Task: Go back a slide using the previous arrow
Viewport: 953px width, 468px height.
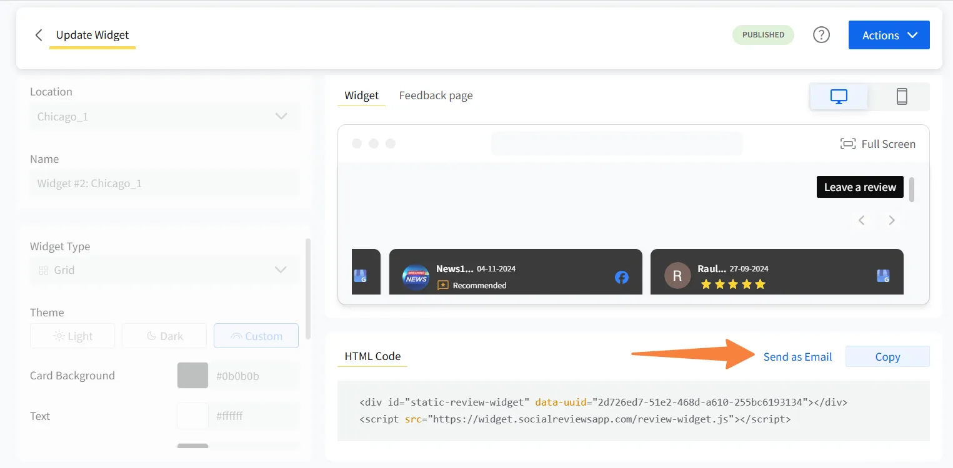Action: [862, 220]
